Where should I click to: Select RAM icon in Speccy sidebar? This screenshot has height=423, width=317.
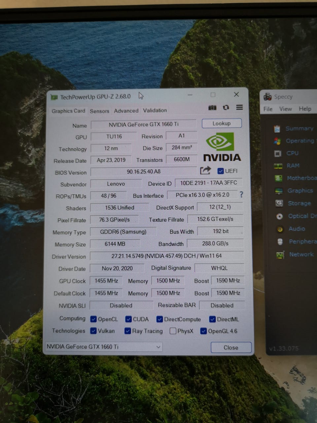(x=278, y=166)
